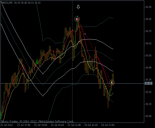Select the circled red sell arrow marker
The image size is (155, 128).
coord(77,19)
